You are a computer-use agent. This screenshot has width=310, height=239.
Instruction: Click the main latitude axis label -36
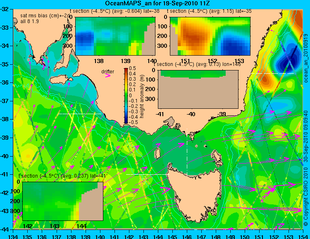point(4,82)
